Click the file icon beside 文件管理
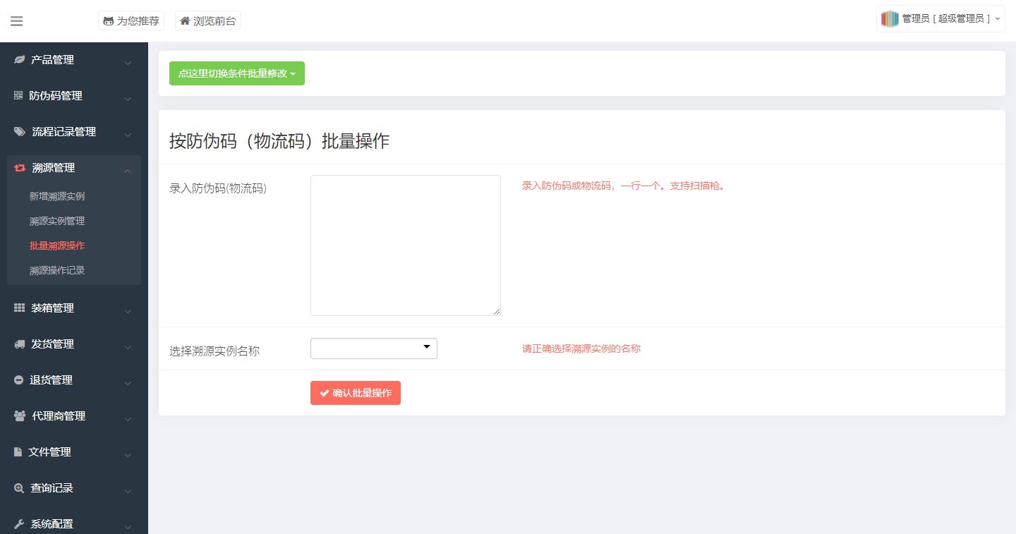This screenshot has height=534, width=1016. click(x=18, y=451)
